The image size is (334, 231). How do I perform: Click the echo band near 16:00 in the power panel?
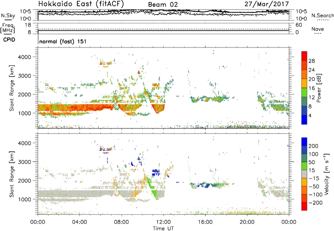[209, 99]
